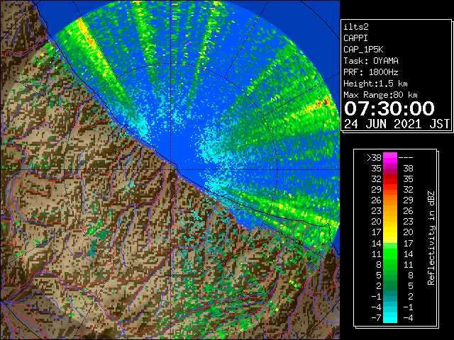This screenshot has width=454, height=340.
Task: Click the 'Max Range:80 km' text
Action: [380, 95]
